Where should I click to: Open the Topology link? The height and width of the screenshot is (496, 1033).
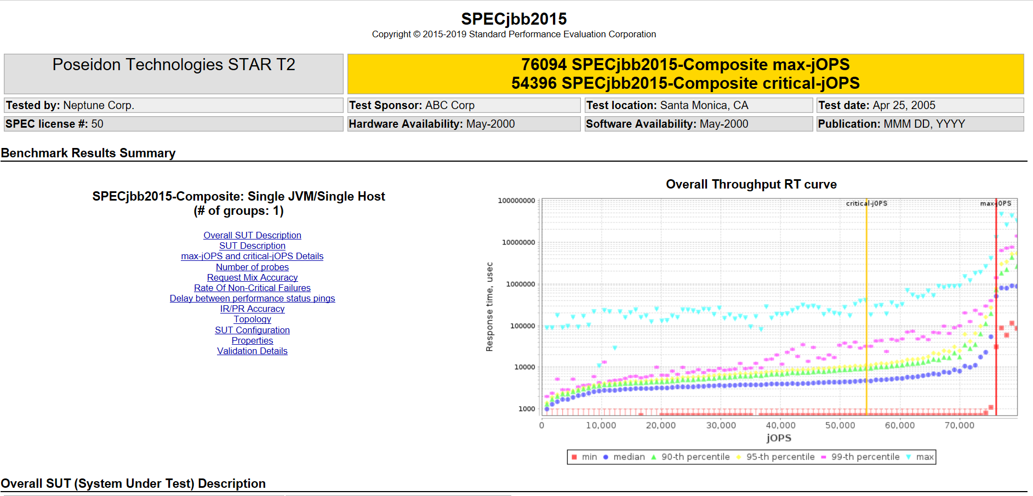(x=252, y=319)
